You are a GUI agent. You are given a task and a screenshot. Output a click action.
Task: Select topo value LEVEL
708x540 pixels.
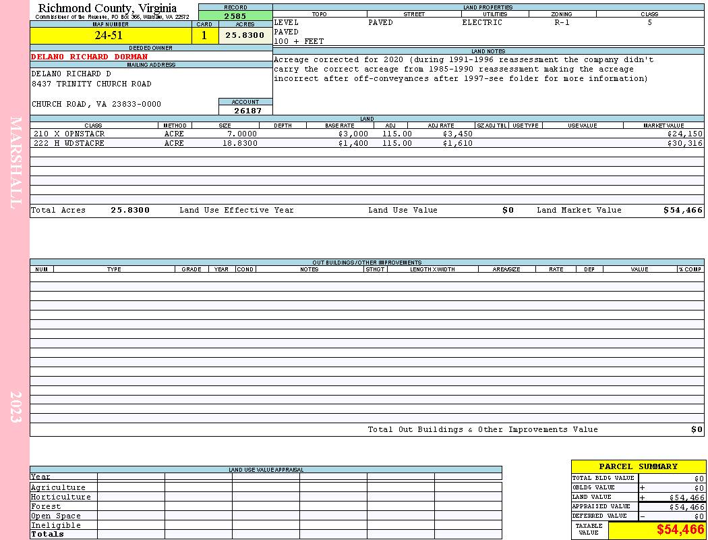tap(287, 22)
